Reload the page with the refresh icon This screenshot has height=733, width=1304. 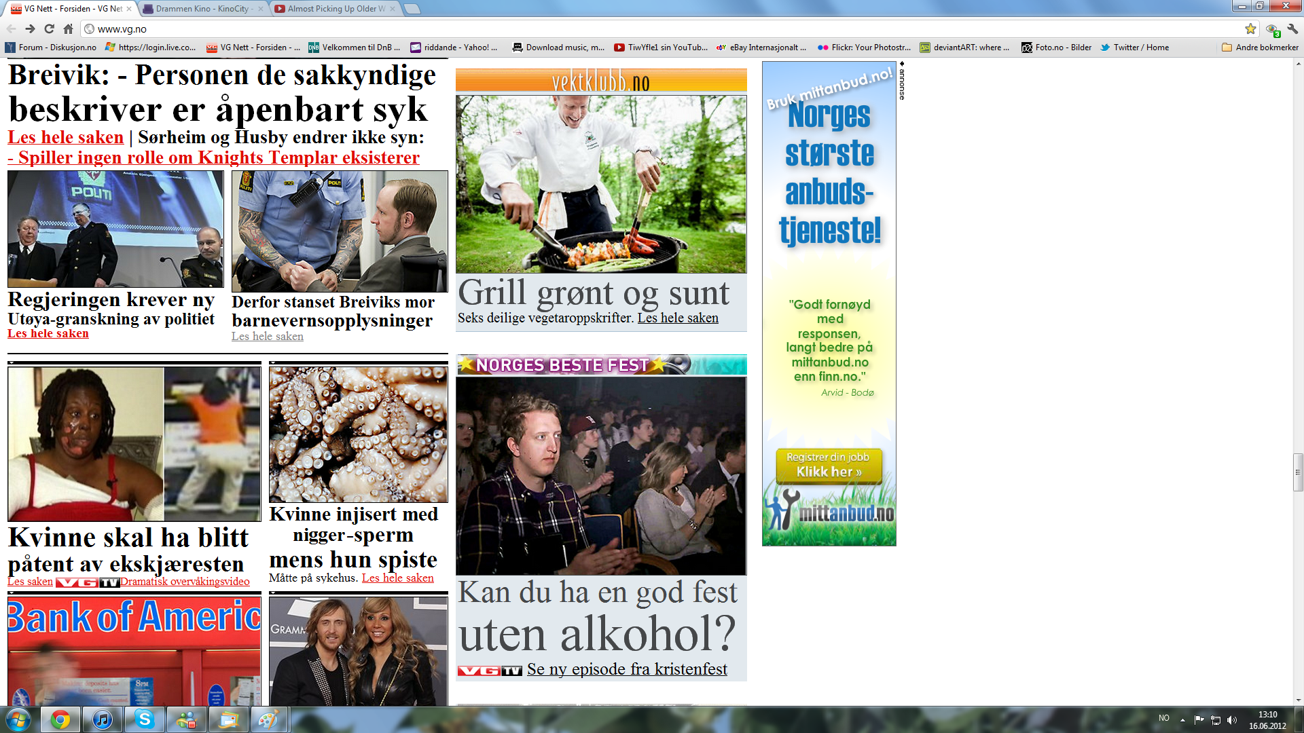click(49, 29)
